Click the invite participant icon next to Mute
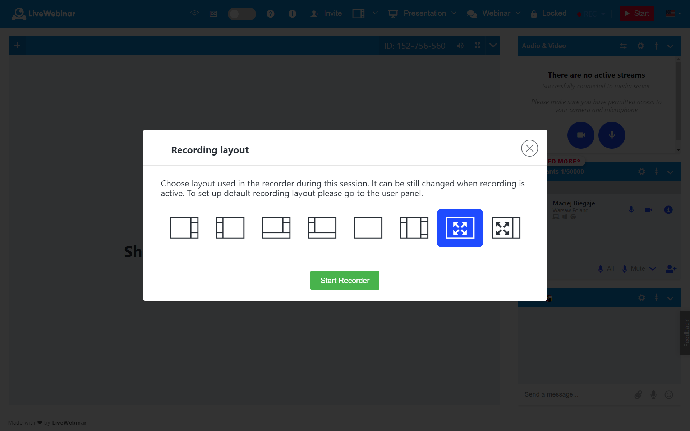The image size is (690, 431). click(671, 269)
